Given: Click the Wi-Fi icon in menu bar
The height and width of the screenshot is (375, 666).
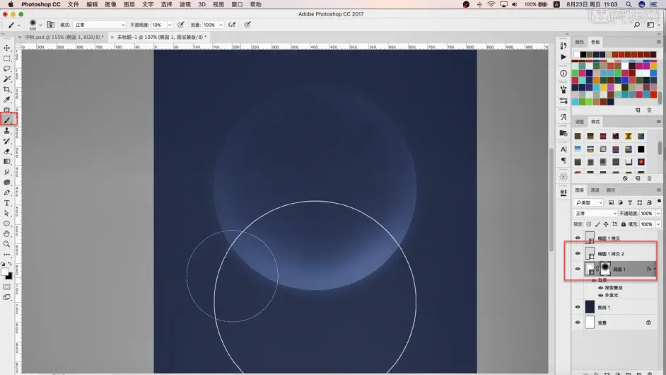Looking at the screenshot, I should click(491, 4).
